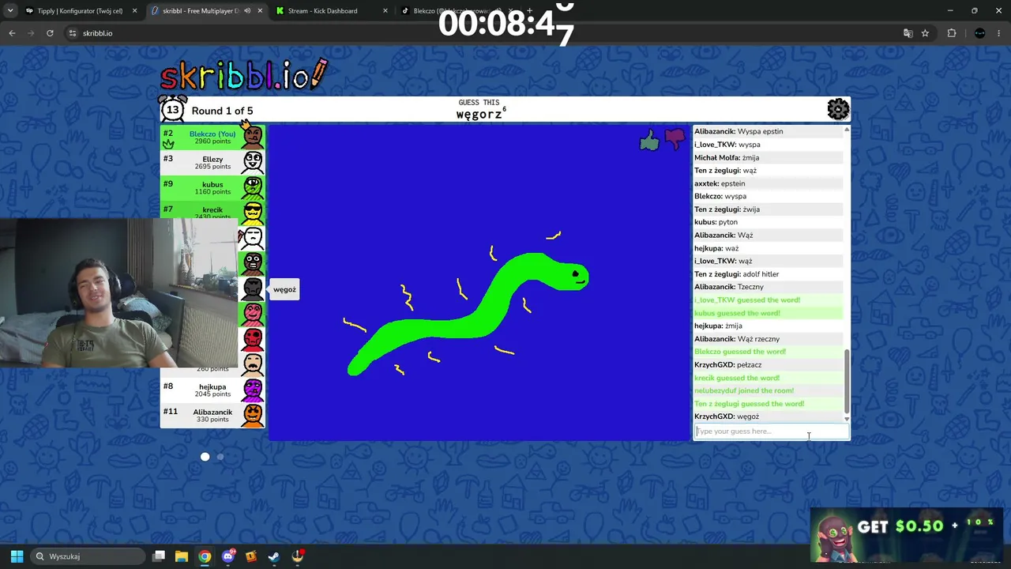Image resolution: width=1011 pixels, height=569 pixels.
Task: Give the drawing a thumbs down
Action: (x=675, y=140)
